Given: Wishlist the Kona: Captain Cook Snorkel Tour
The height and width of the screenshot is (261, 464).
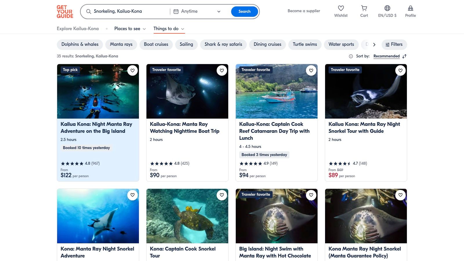Looking at the screenshot, I should [222, 195].
